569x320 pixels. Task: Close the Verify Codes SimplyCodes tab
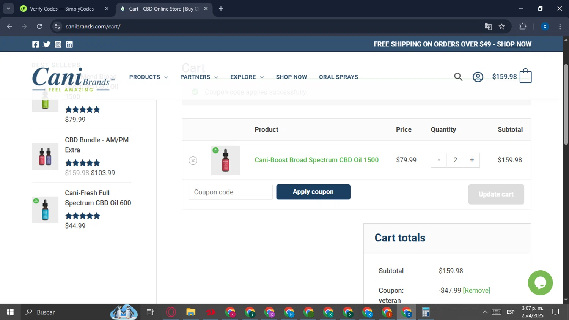(x=107, y=9)
